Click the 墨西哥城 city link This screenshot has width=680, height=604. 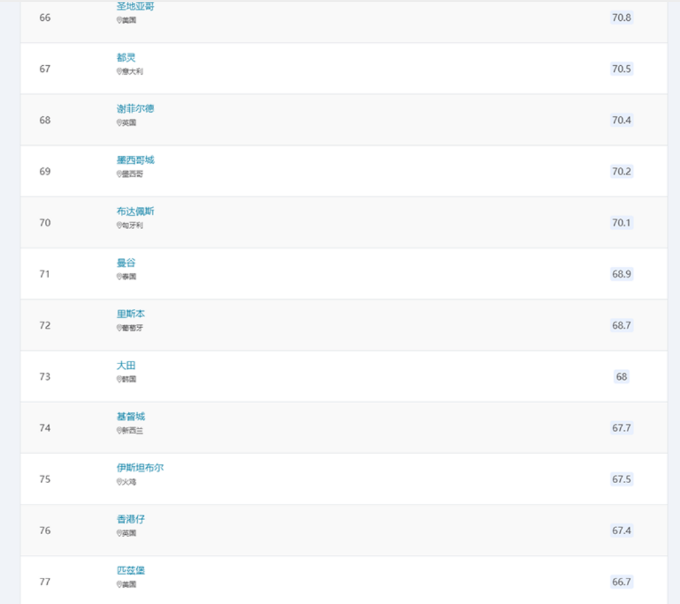(135, 161)
